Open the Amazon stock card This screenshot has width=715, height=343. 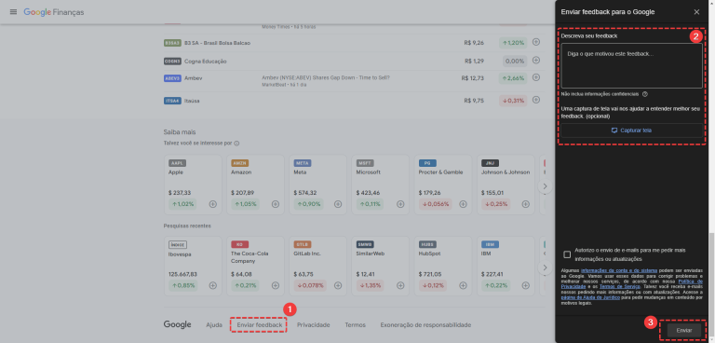point(255,185)
